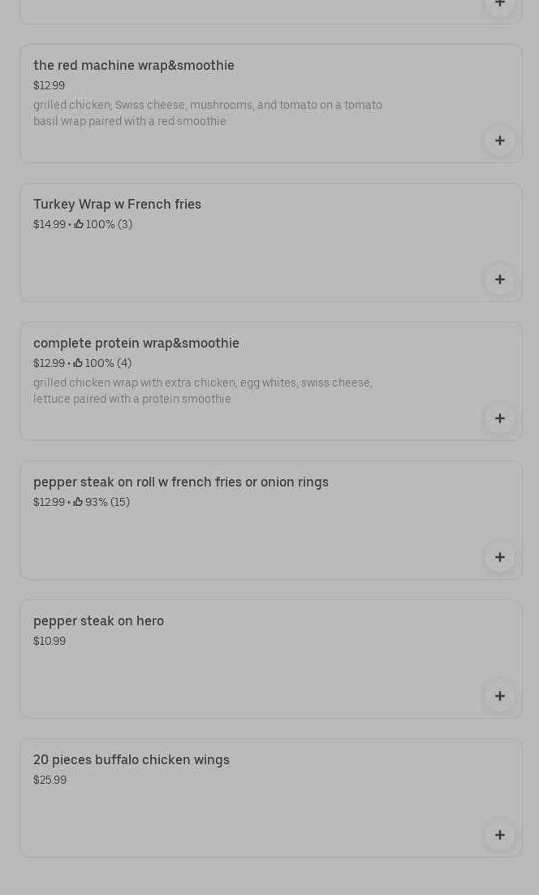
Task: Open 20 pieces buffalo chicken wings title
Action: tap(132, 759)
